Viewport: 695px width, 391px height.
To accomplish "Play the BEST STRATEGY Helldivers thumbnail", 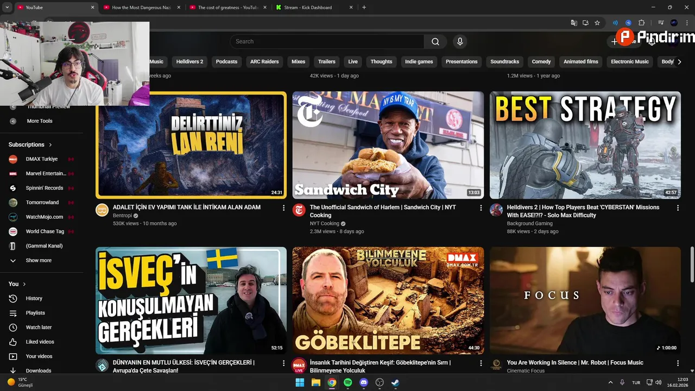I will [x=585, y=145].
